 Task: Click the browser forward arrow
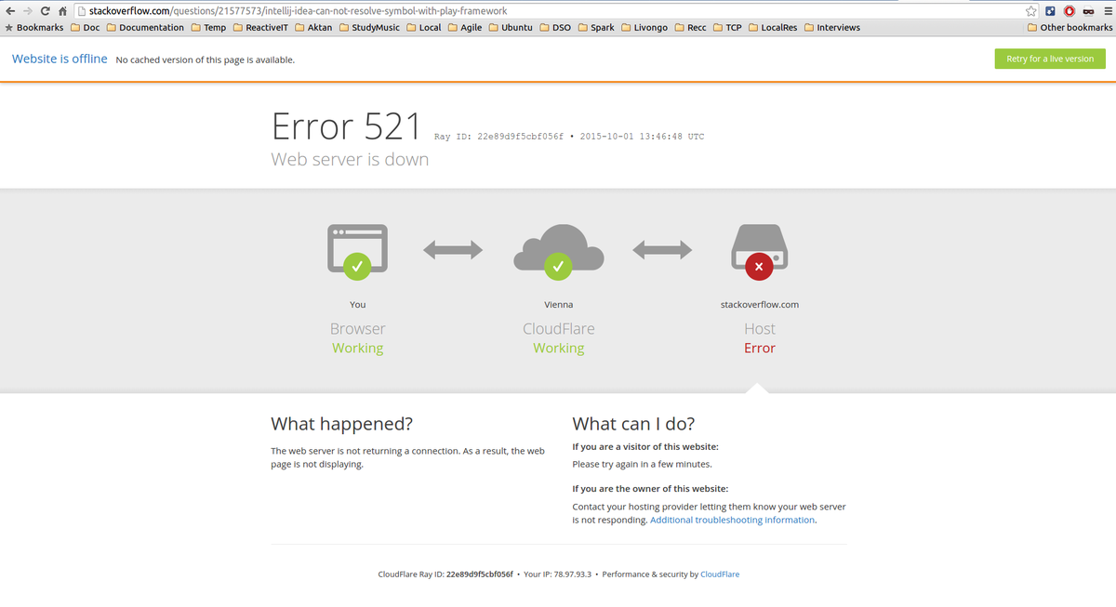click(27, 11)
